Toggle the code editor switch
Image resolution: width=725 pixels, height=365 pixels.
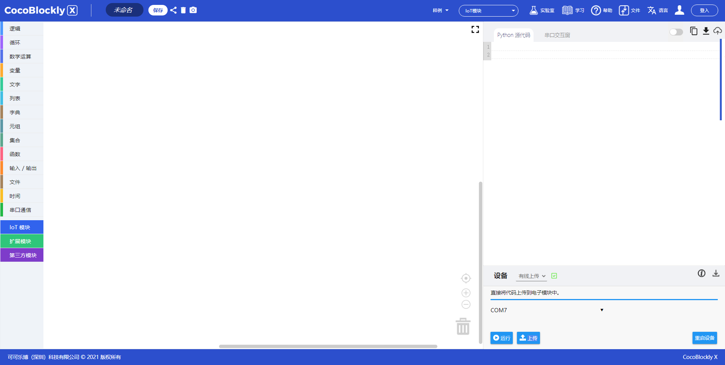[676, 32]
